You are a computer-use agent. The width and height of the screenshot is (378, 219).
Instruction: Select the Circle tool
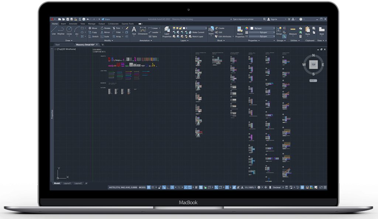pos(69,31)
